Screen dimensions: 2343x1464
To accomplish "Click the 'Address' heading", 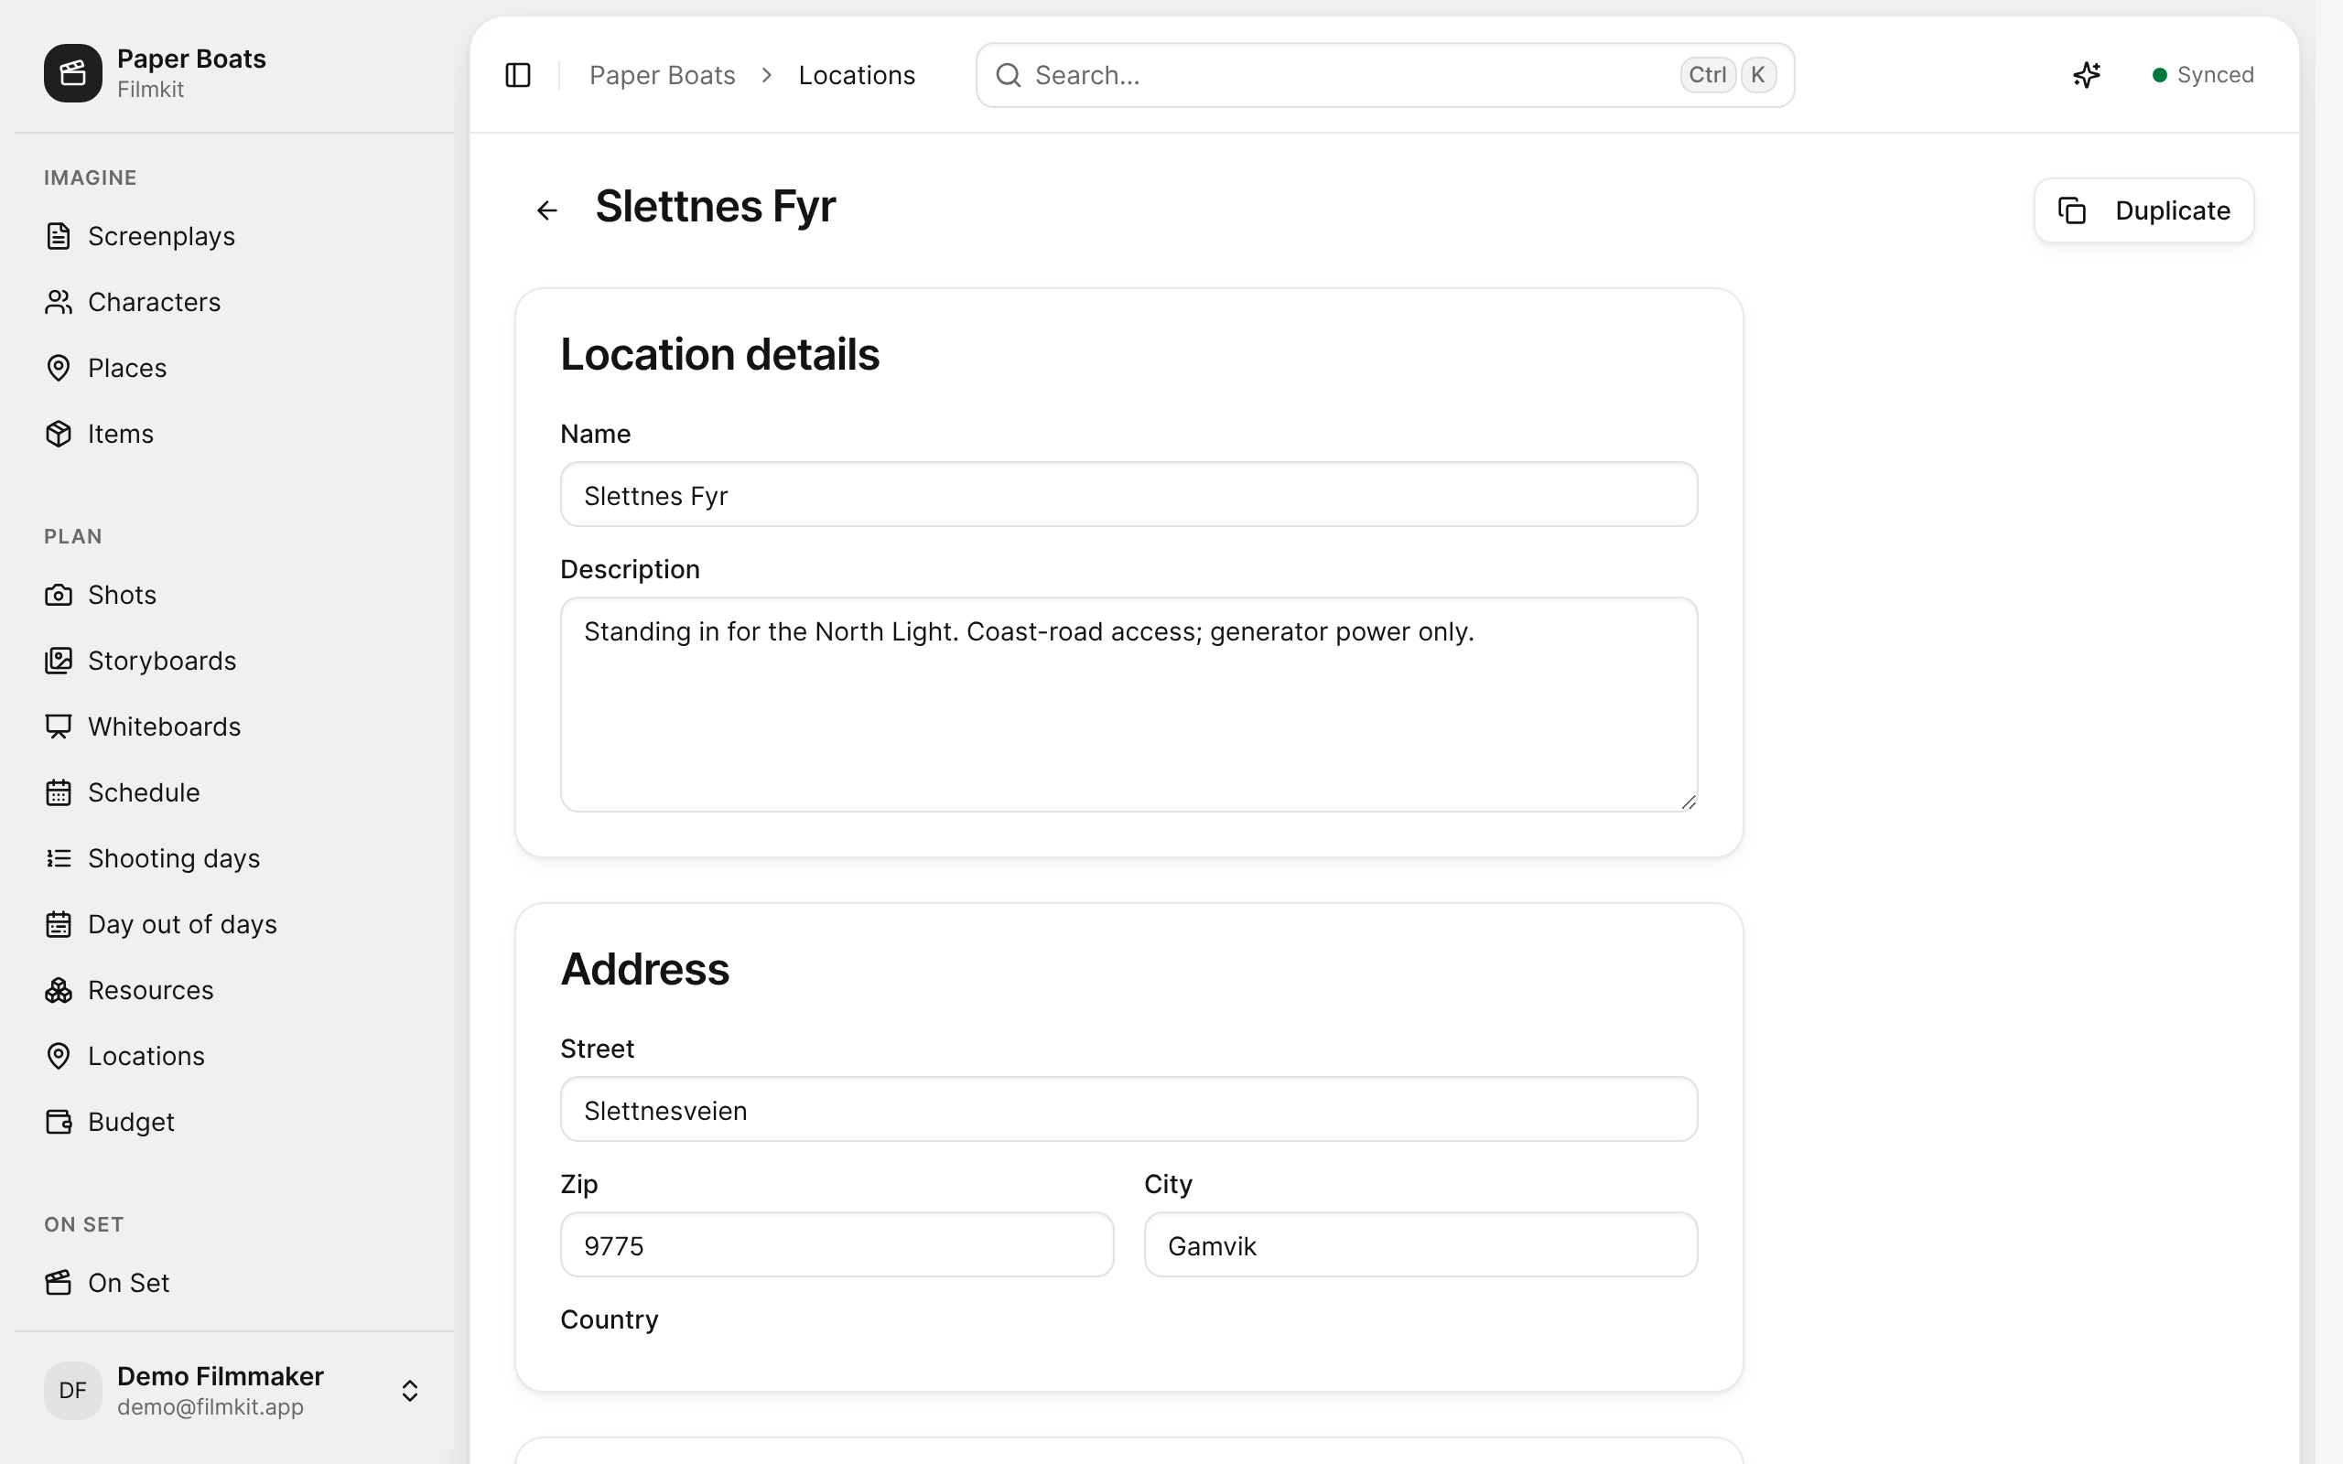I will 645,969.
